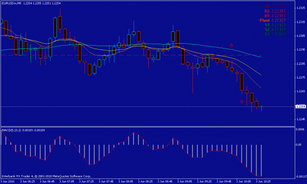This screenshot has width=307, height=184.
Task: Click the 3 Jun 2010 date label
Action: [8, 182]
